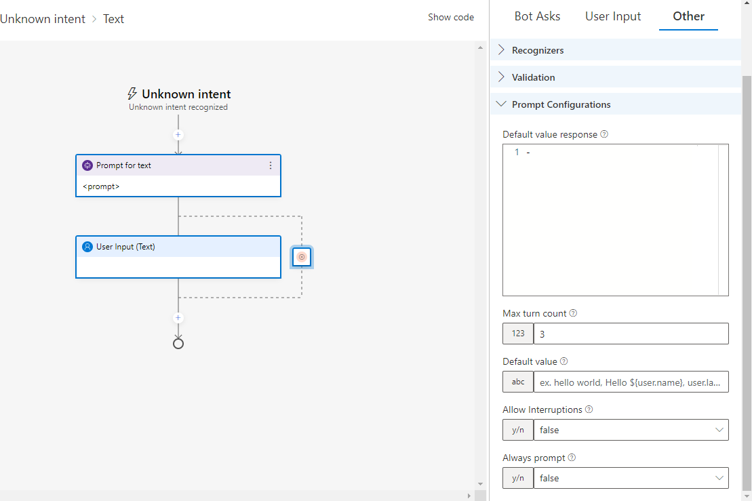Viewport: 752px width, 501px height.
Task: Click Show code button
Action: (x=451, y=17)
